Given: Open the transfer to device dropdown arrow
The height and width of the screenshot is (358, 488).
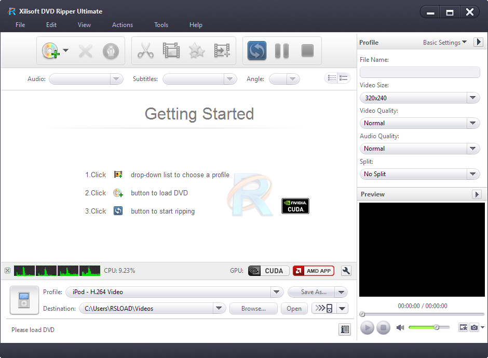Looking at the screenshot, I should click(342, 309).
